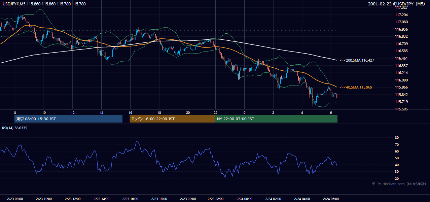Click the hour label 18 under the price chart
The image size is (430, 202).
[159, 112]
